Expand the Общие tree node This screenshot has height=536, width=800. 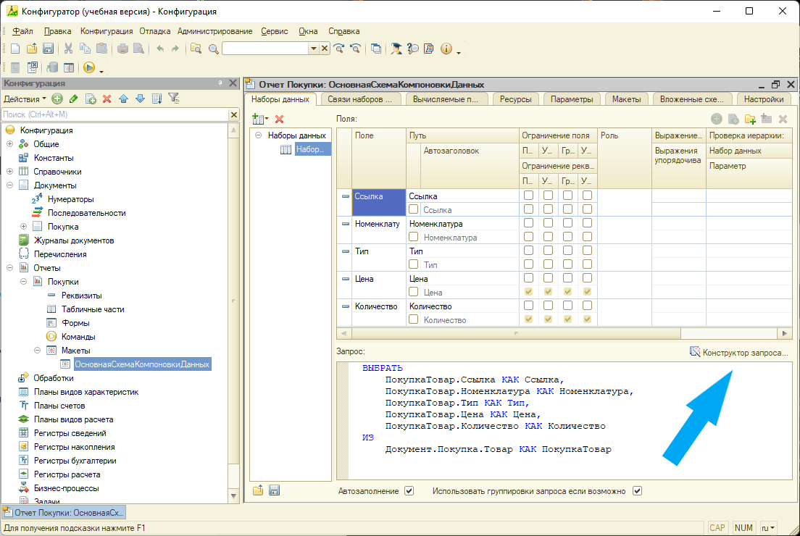click(x=9, y=144)
